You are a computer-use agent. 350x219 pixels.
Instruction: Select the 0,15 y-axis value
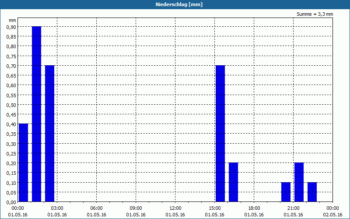tap(11, 173)
